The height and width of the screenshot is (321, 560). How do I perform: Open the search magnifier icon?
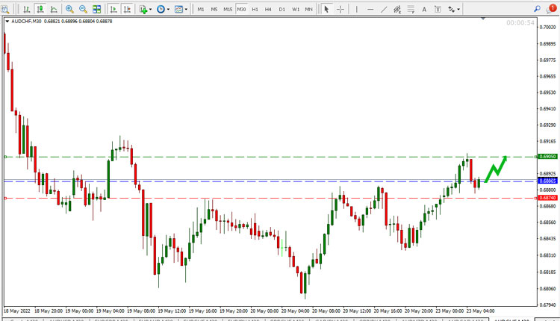(537, 9)
